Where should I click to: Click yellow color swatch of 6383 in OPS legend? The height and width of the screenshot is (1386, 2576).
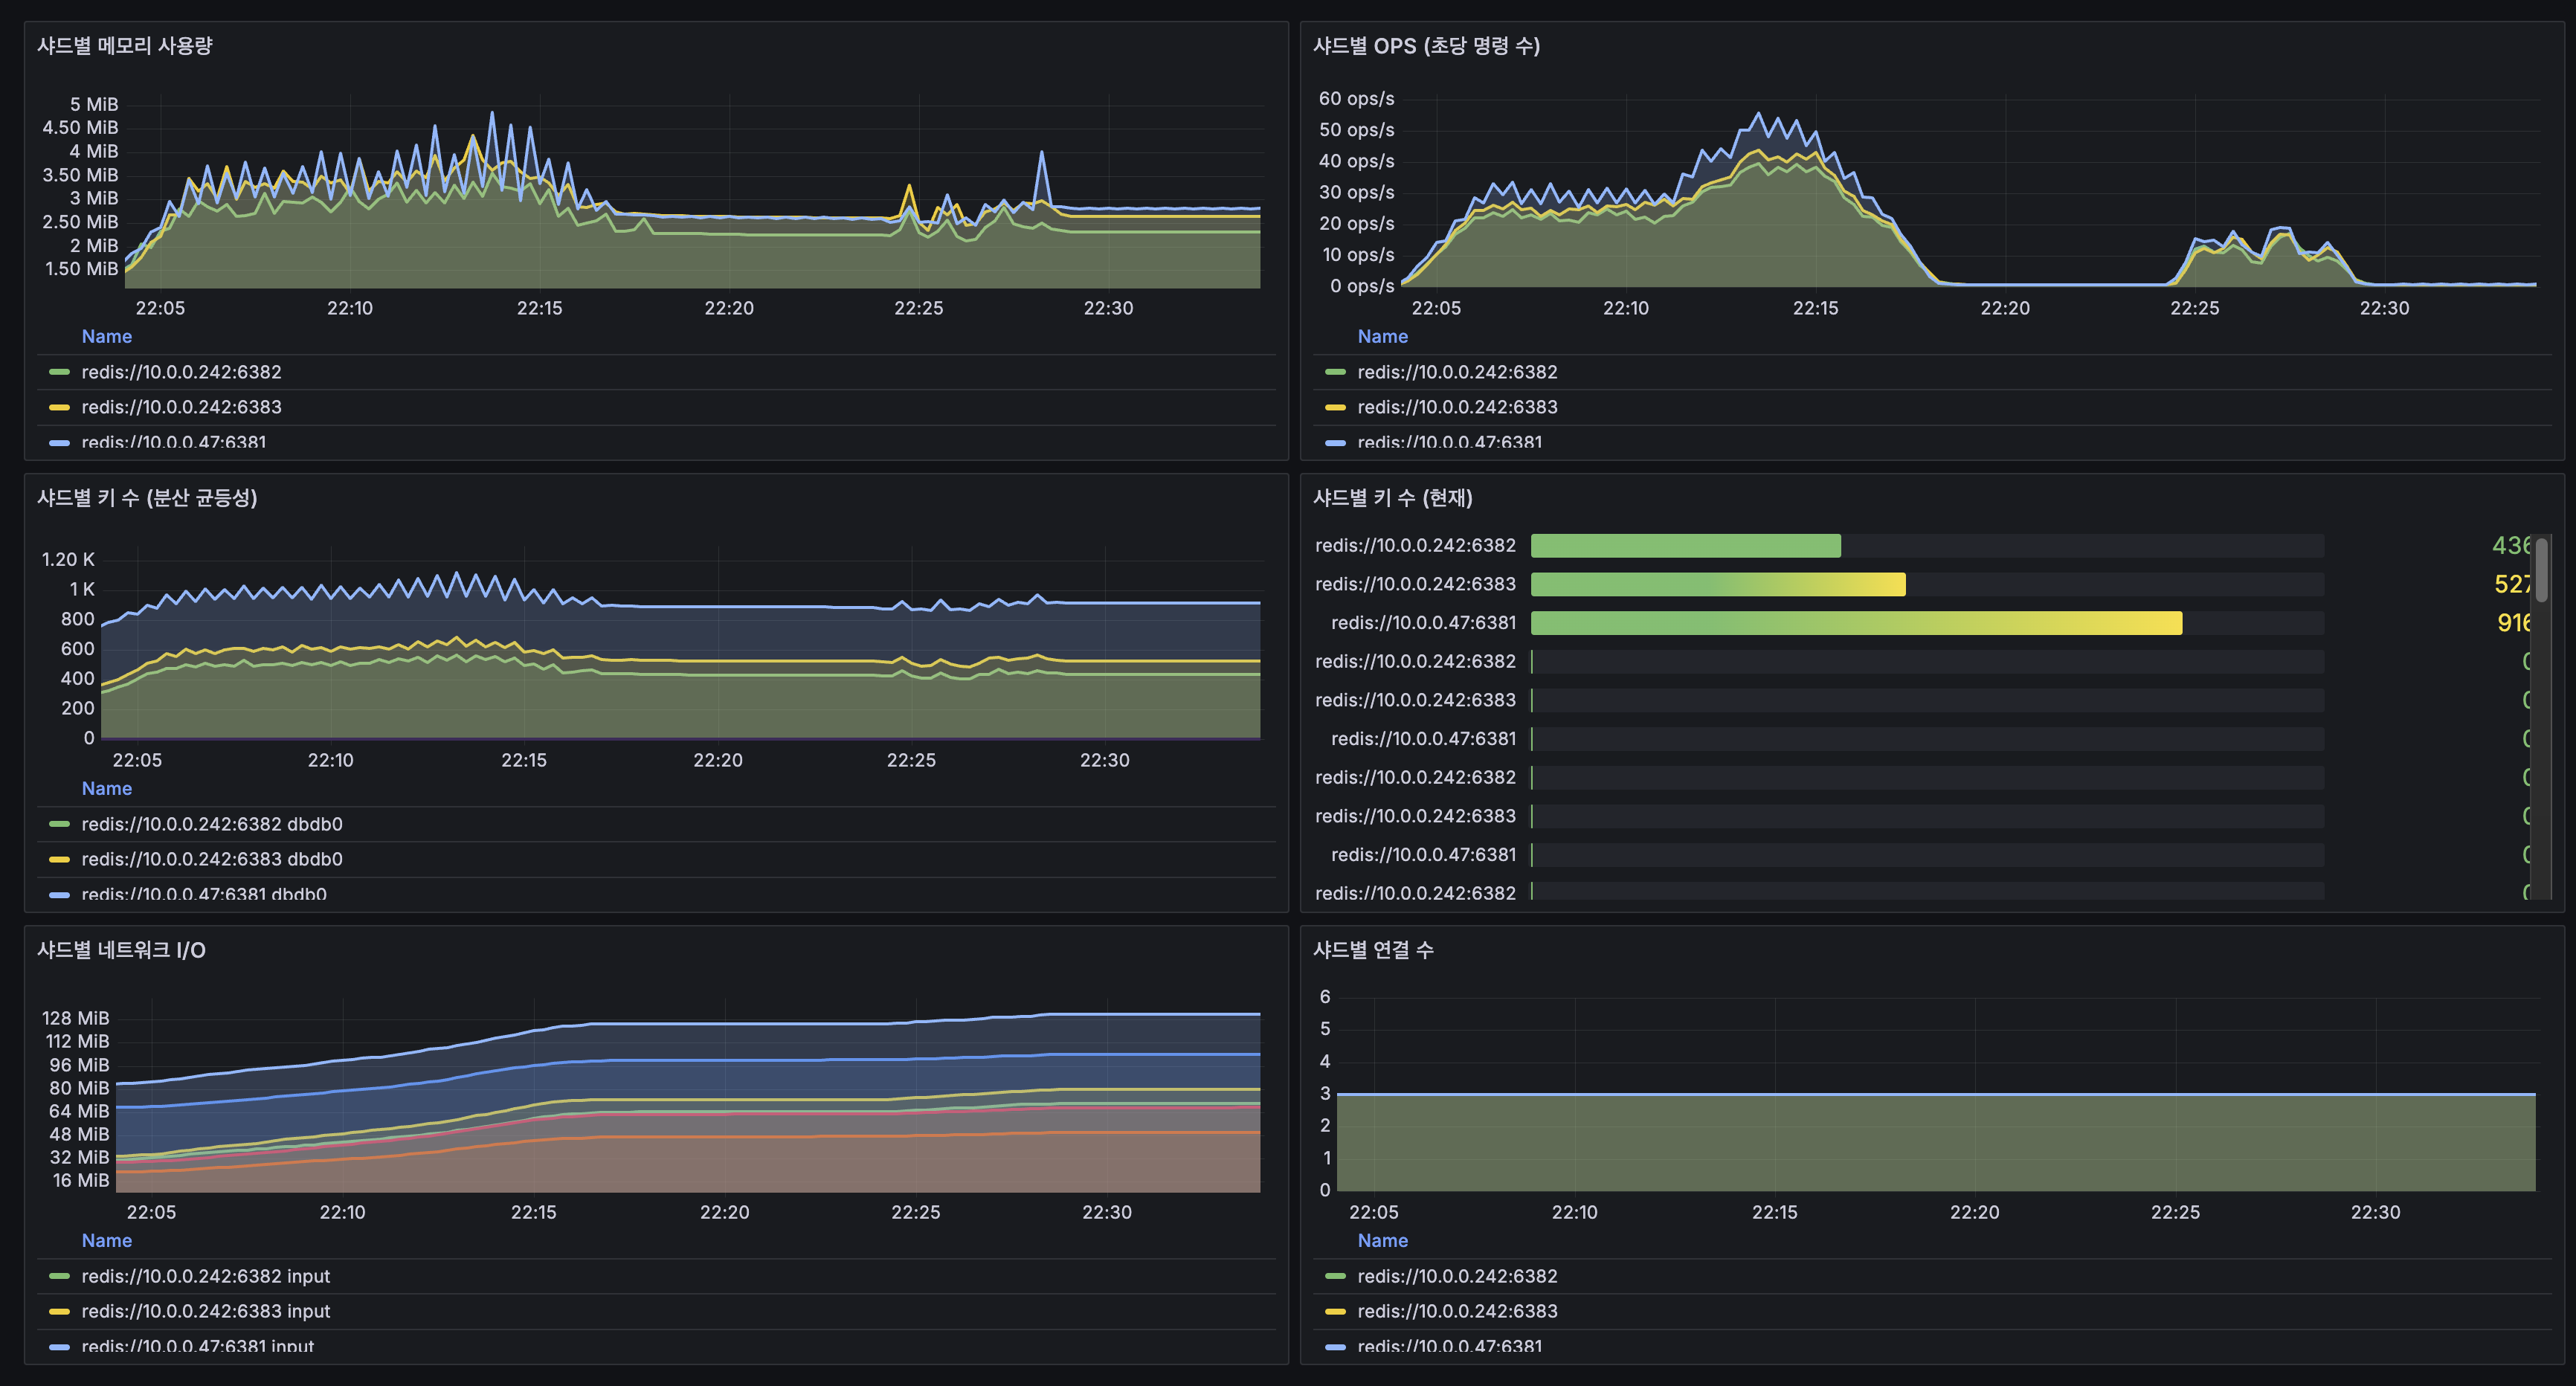(x=1335, y=407)
